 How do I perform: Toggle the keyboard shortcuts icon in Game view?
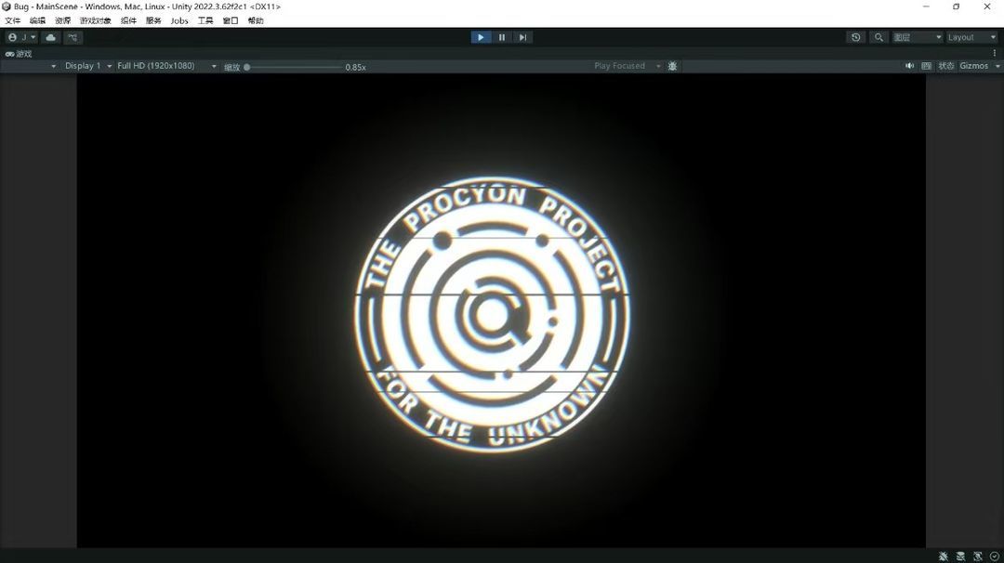926,66
